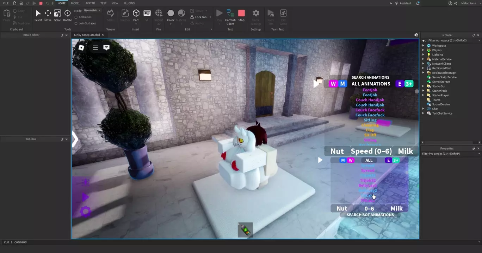The image size is (482, 253).
Task: Expand the Workspace tree node
Action: click(423, 46)
